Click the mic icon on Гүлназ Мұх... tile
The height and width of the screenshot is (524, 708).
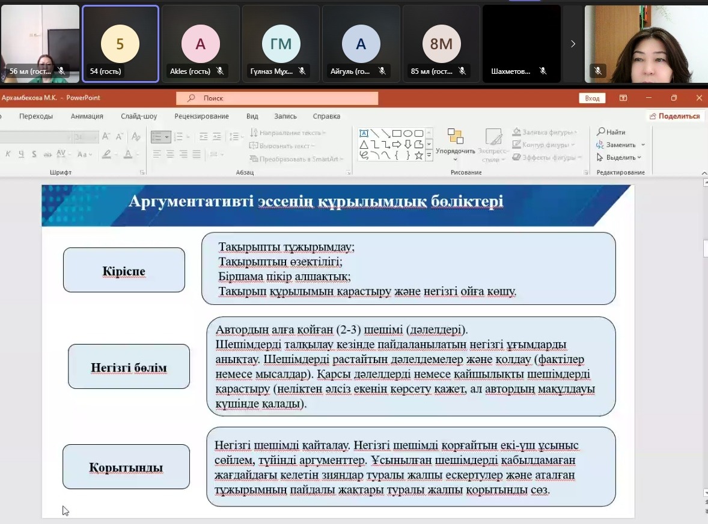click(x=302, y=71)
